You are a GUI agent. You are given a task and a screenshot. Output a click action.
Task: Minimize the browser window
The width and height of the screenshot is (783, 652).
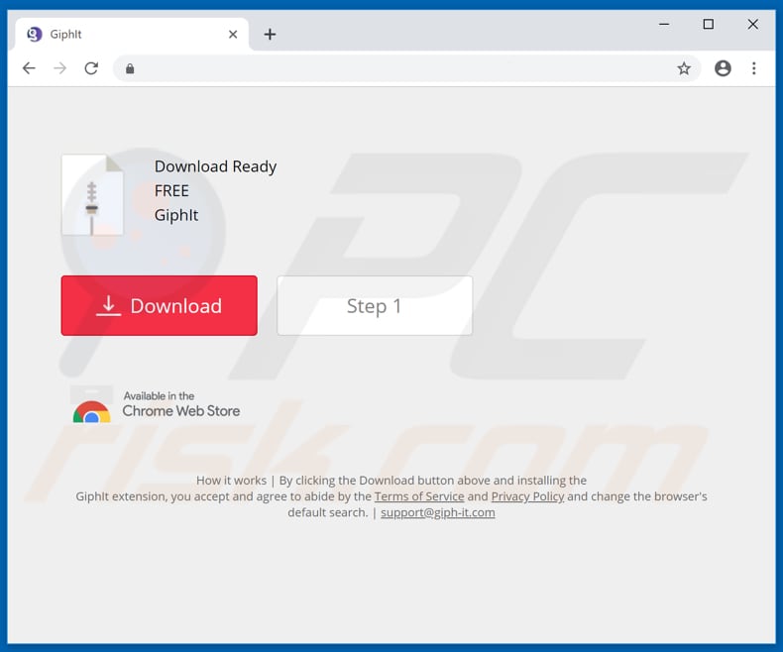664,24
